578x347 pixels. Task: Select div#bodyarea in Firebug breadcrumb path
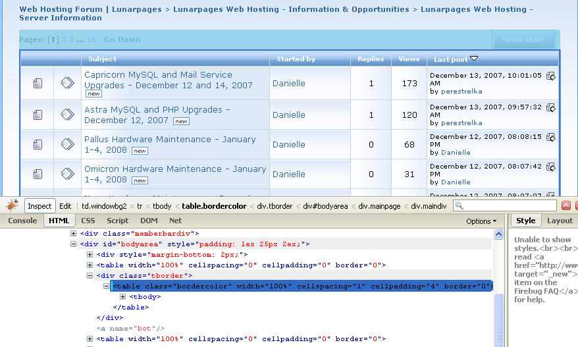click(325, 206)
